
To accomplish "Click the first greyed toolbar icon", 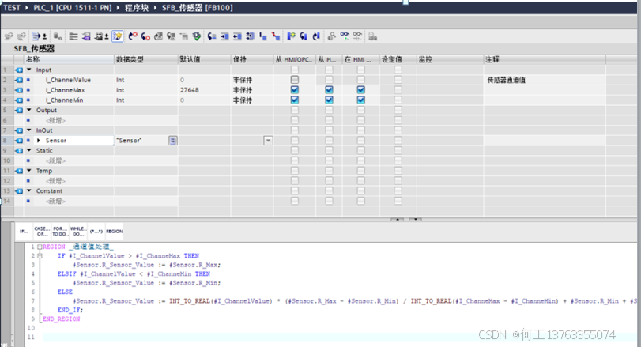I will [x=9, y=36].
